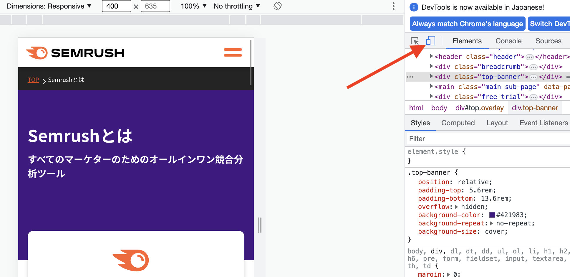This screenshot has height=277, width=570.
Task: Click the Filter styles input field
Action: [x=488, y=139]
